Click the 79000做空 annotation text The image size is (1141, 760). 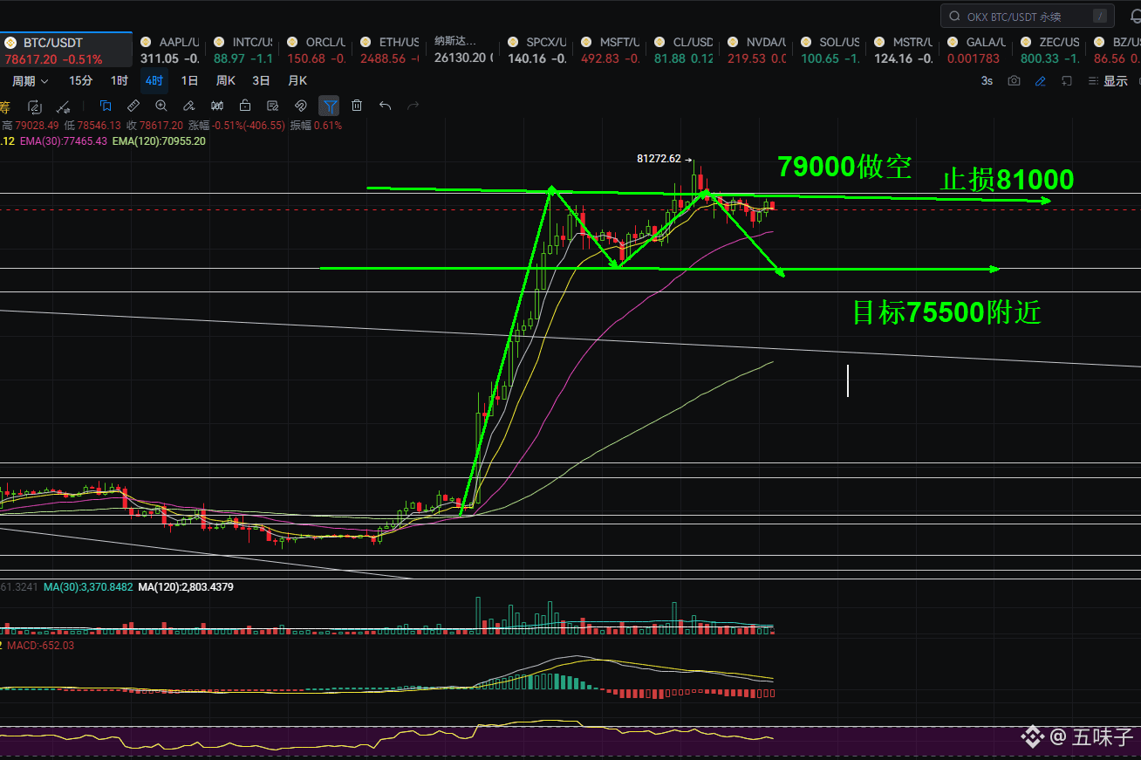(844, 167)
